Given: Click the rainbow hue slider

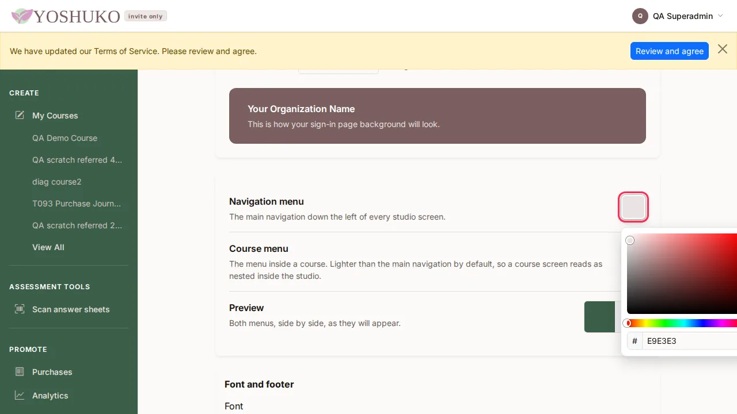Looking at the screenshot, I should tap(682, 323).
